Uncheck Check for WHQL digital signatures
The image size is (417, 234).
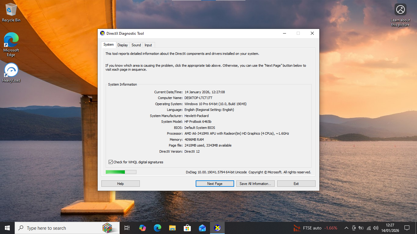tap(111, 162)
